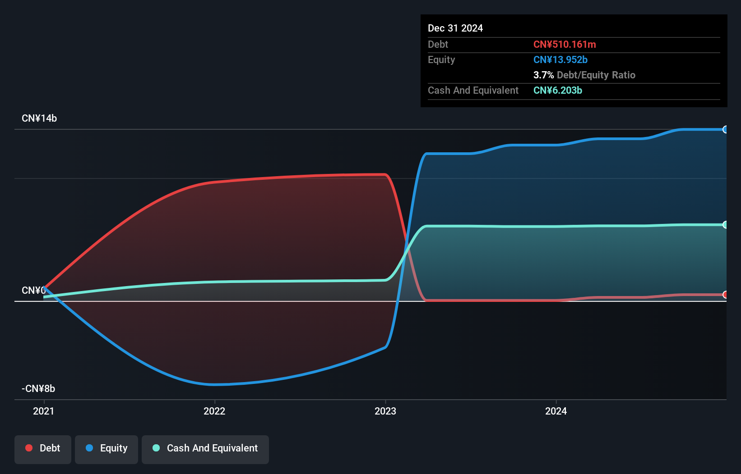Click the Debt value CN¥510.161m
This screenshot has height=474, width=741.
(565, 45)
